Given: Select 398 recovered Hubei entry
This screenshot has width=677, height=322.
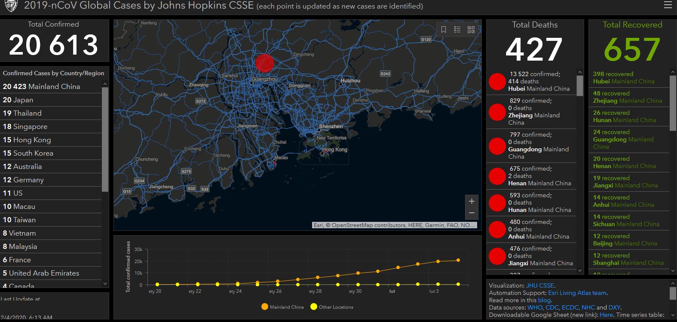Looking at the screenshot, I should [x=629, y=78].
